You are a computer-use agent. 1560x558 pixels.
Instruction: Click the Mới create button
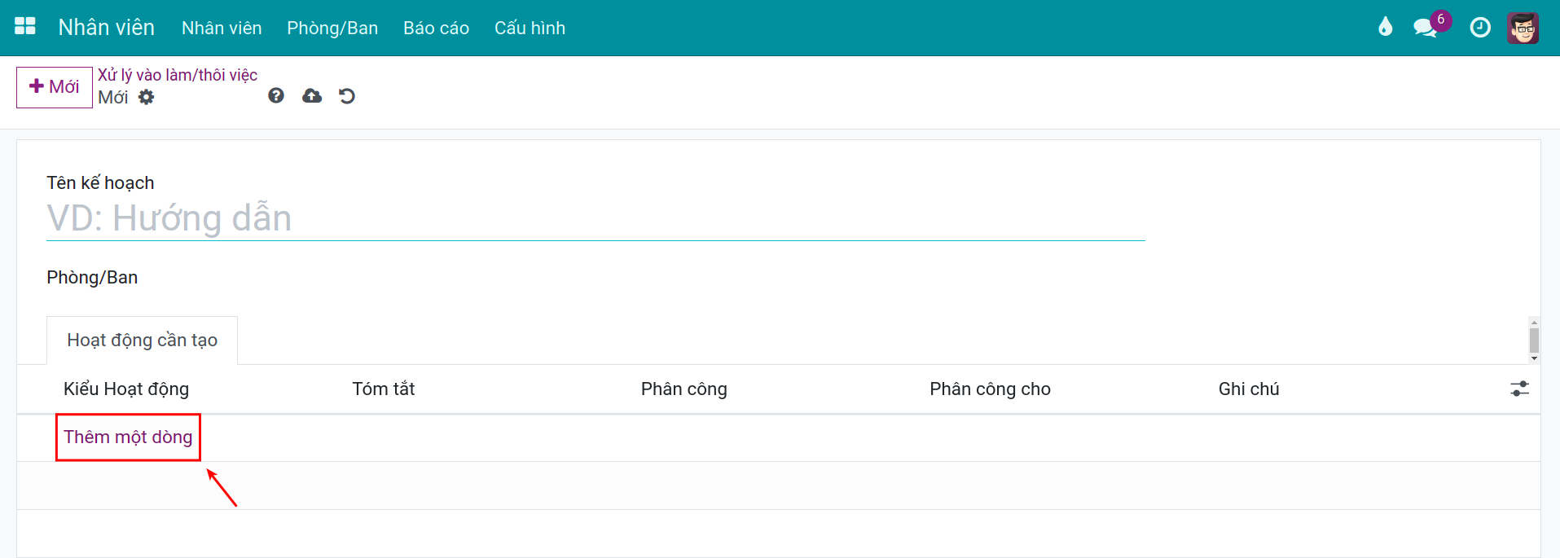click(55, 87)
